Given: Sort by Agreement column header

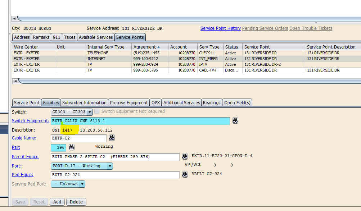Looking at the screenshot, I should pos(146,47).
